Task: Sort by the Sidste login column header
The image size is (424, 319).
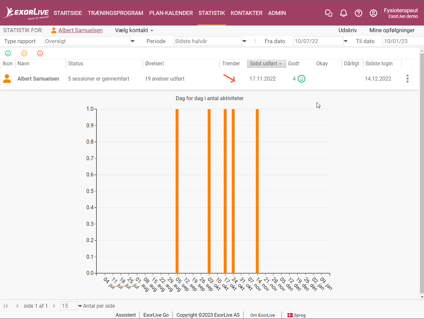Action: [383, 63]
